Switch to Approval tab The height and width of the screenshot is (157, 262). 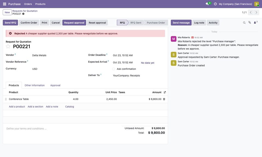(x=55, y=85)
